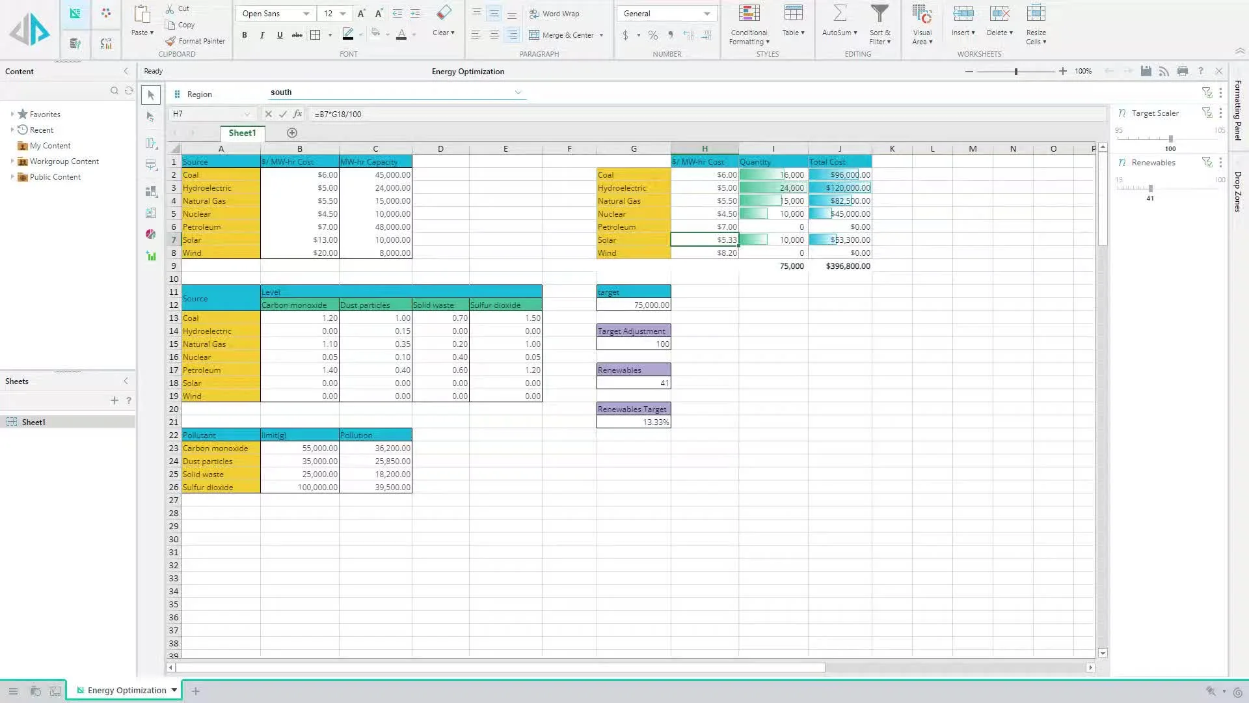Toggle Word Wrap option
Image resolution: width=1249 pixels, height=703 pixels.
coord(554,14)
